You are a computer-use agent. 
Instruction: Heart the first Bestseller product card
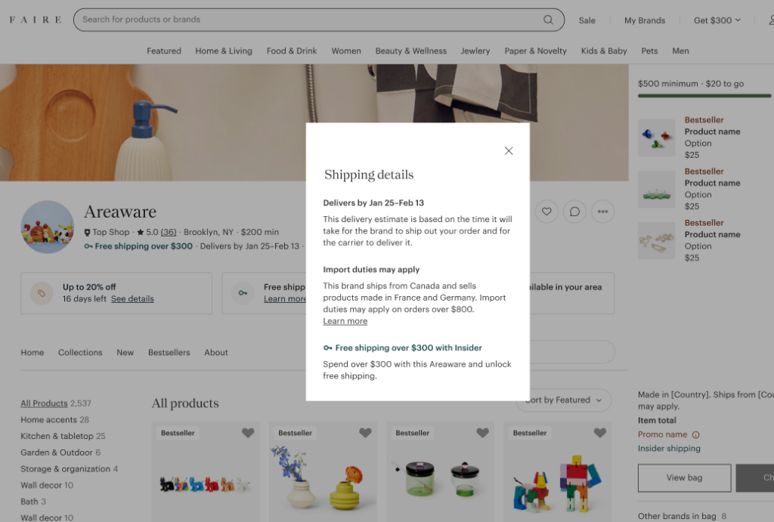(248, 433)
